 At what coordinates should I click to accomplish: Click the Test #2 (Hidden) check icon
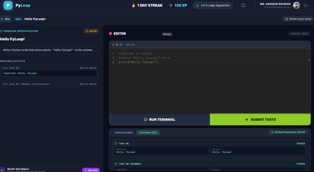pyautogui.click(x=116, y=163)
